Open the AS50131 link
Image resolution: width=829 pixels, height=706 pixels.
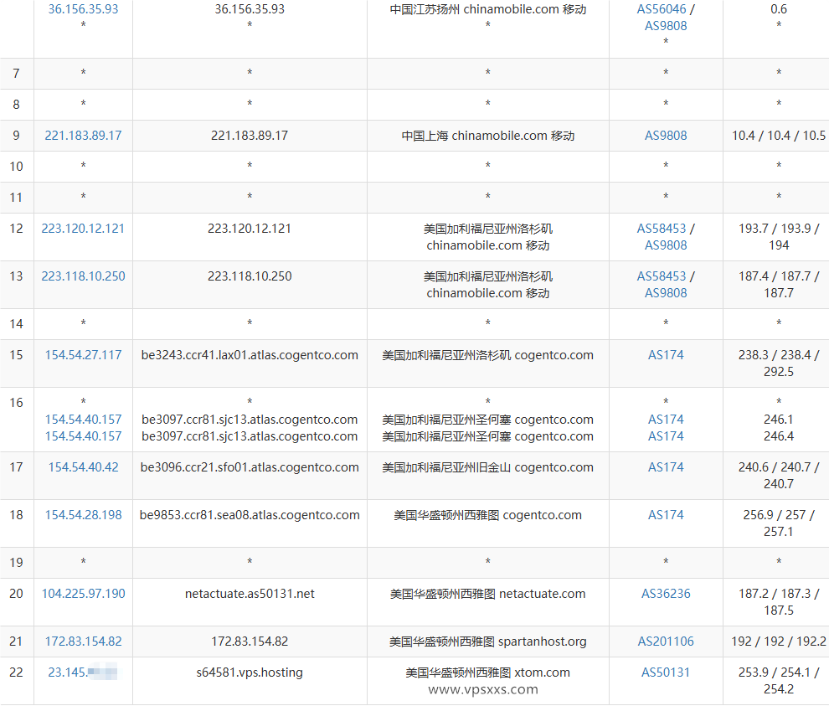pos(666,673)
